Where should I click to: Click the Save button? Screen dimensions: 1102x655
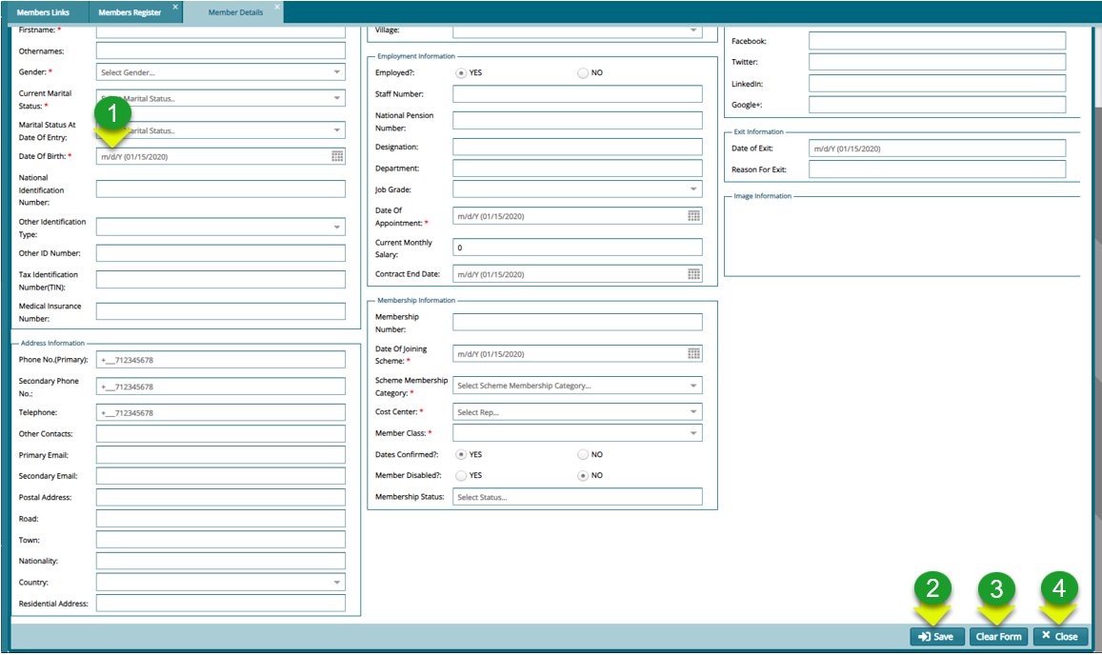[937, 636]
